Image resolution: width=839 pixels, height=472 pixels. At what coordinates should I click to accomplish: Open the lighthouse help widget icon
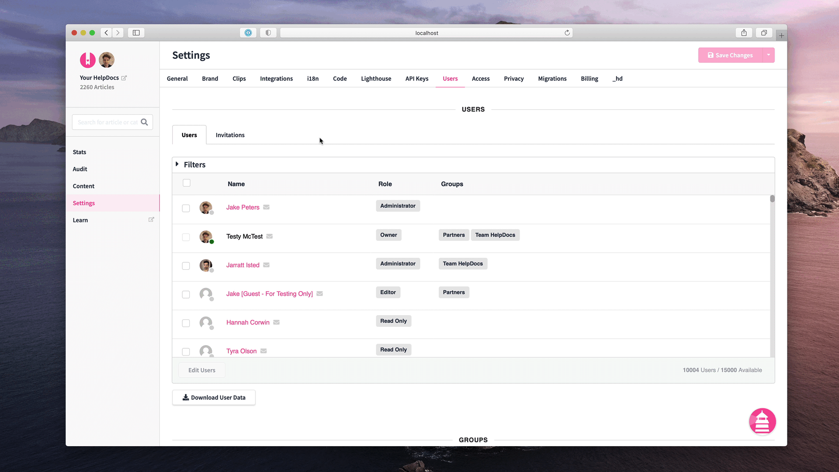tap(762, 421)
